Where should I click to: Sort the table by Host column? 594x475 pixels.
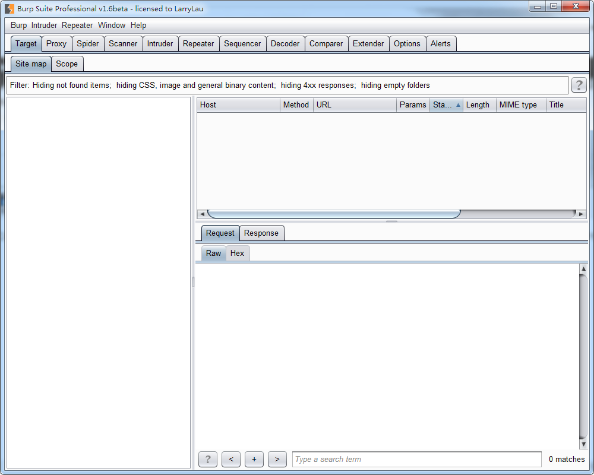coord(238,105)
